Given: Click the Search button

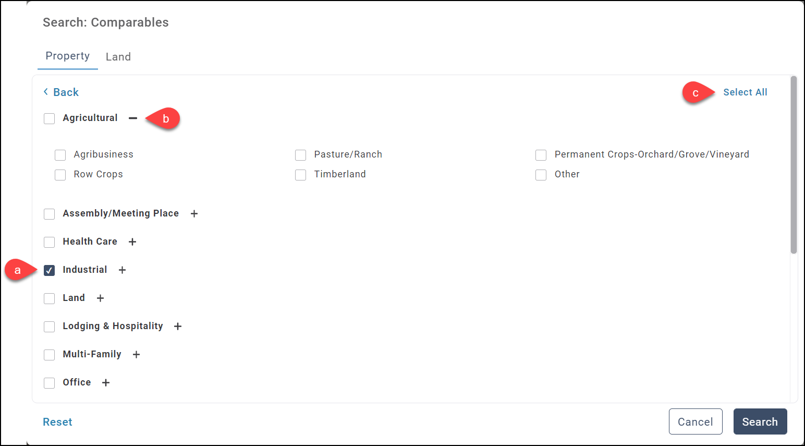Looking at the screenshot, I should point(760,421).
